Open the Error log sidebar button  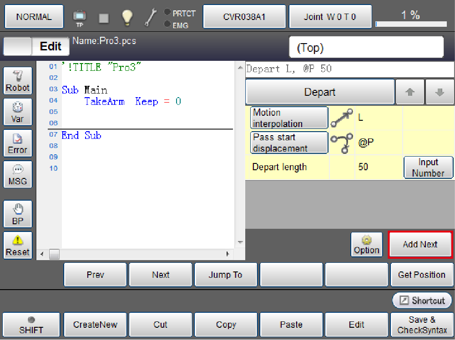tap(18, 143)
